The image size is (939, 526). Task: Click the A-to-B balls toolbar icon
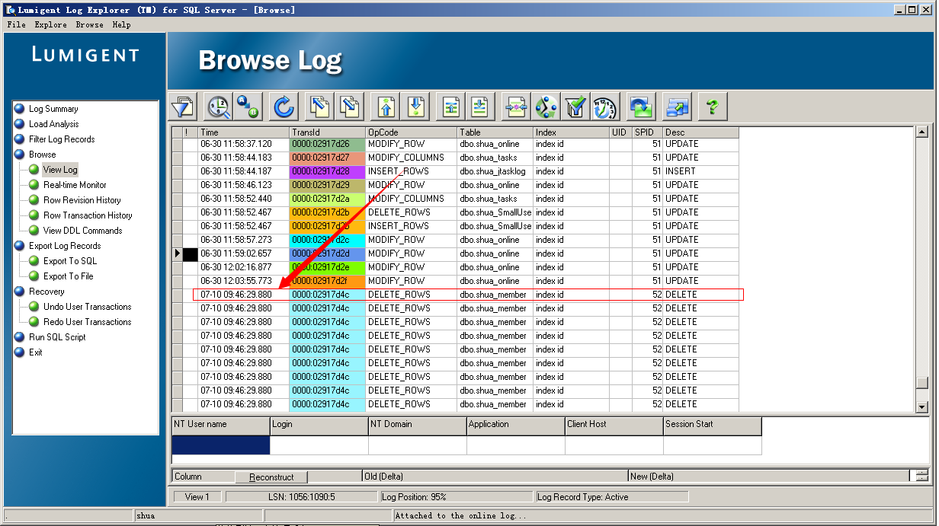click(248, 107)
